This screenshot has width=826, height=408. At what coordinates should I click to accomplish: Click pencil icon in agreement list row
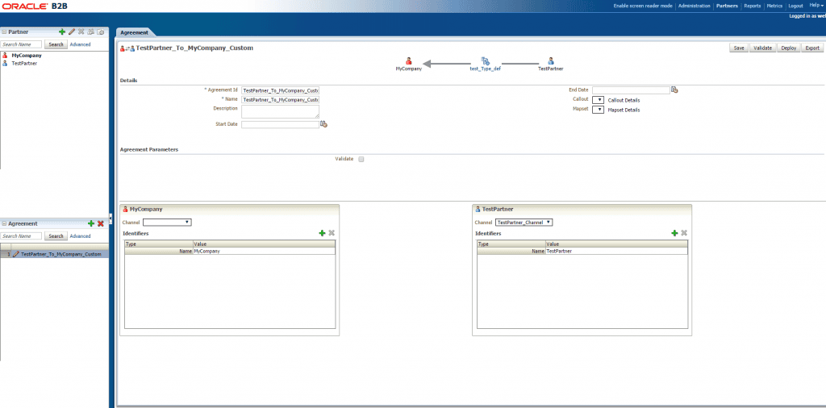pyautogui.click(x=16, y=254)
